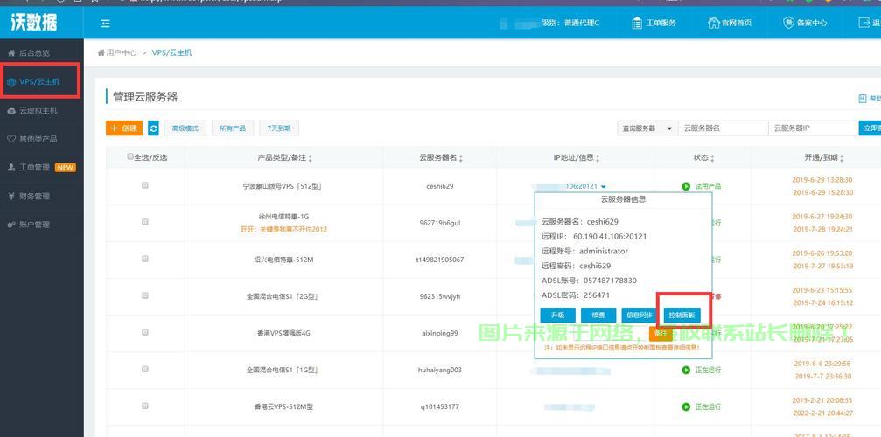Click into the 云服务器名 search field
881x437 pixels.
[724, 128]
